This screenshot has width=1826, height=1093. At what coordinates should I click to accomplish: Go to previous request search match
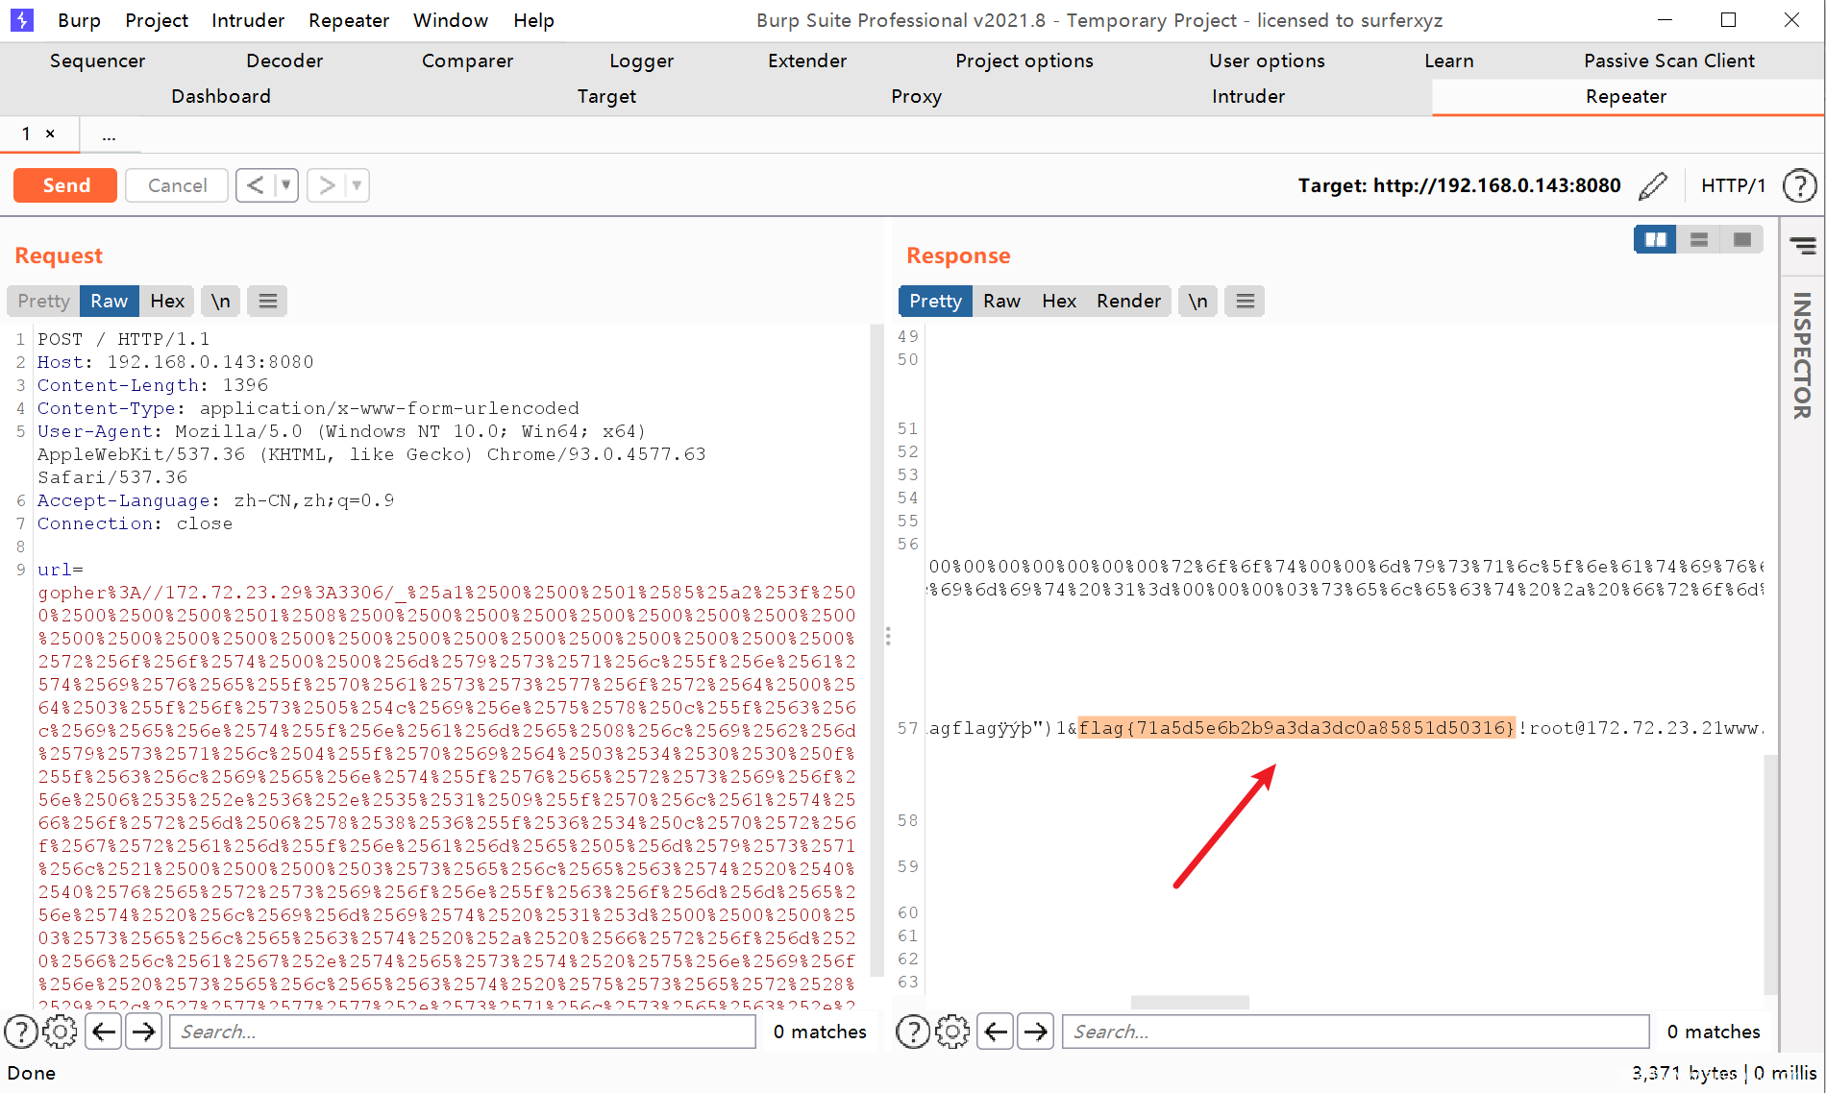(104, 1032)
